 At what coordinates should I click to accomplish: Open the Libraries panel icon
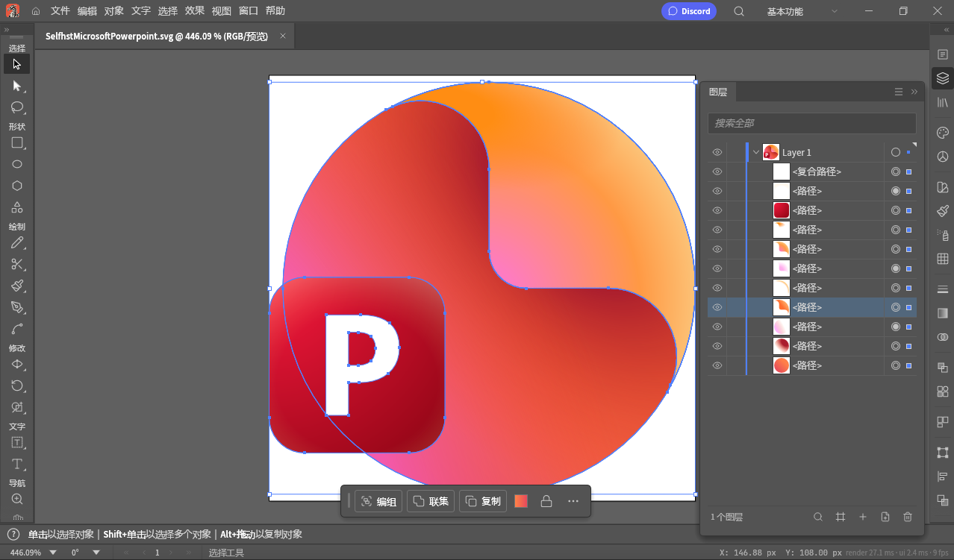click(x=943, y=102)
